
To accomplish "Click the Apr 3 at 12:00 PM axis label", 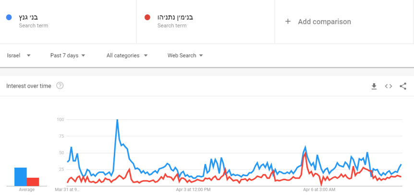I will pos(194,190).
